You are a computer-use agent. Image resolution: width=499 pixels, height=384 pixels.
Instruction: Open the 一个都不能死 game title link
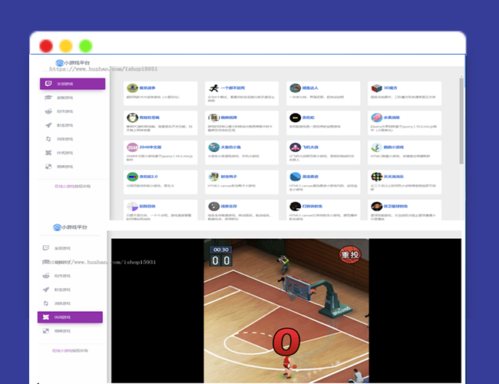(x=233, y=88)
